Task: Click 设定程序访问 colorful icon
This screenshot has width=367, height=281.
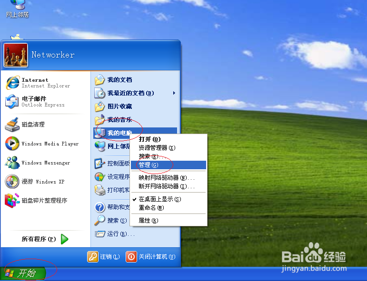Action: (x=100, y=177)
